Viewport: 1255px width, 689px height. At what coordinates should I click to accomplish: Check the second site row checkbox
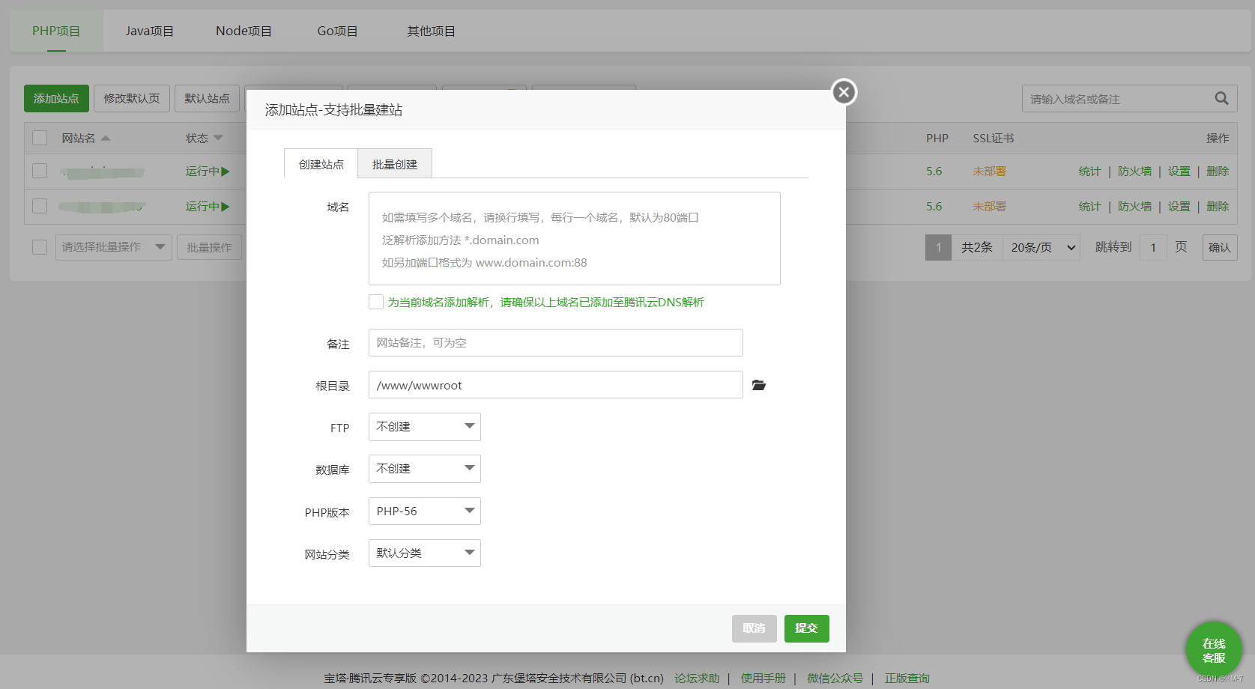(x=40, y=206)
